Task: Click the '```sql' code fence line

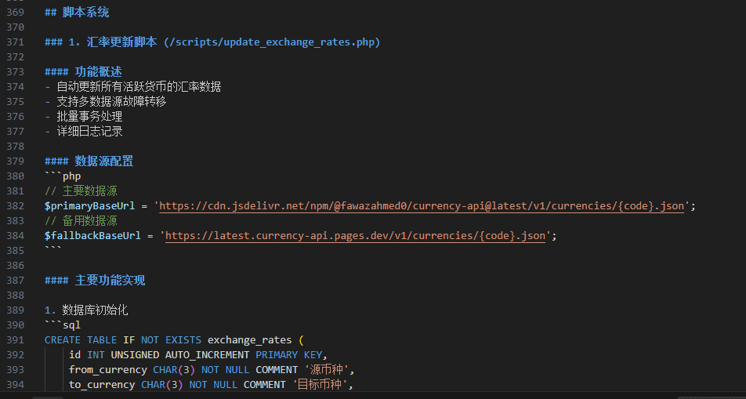Action: click(63, 325)
